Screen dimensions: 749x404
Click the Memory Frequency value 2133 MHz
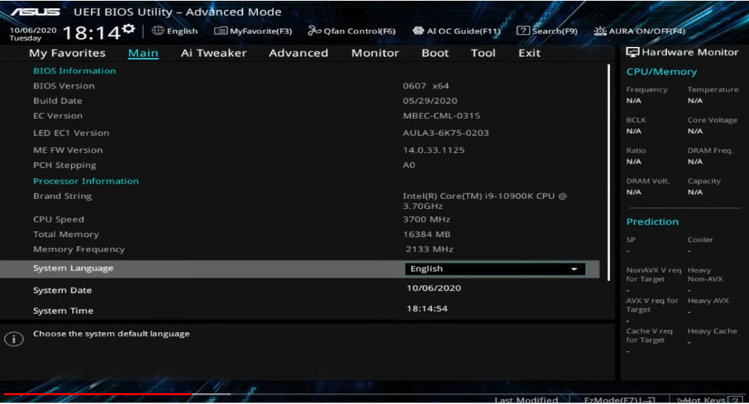(430, 249)
